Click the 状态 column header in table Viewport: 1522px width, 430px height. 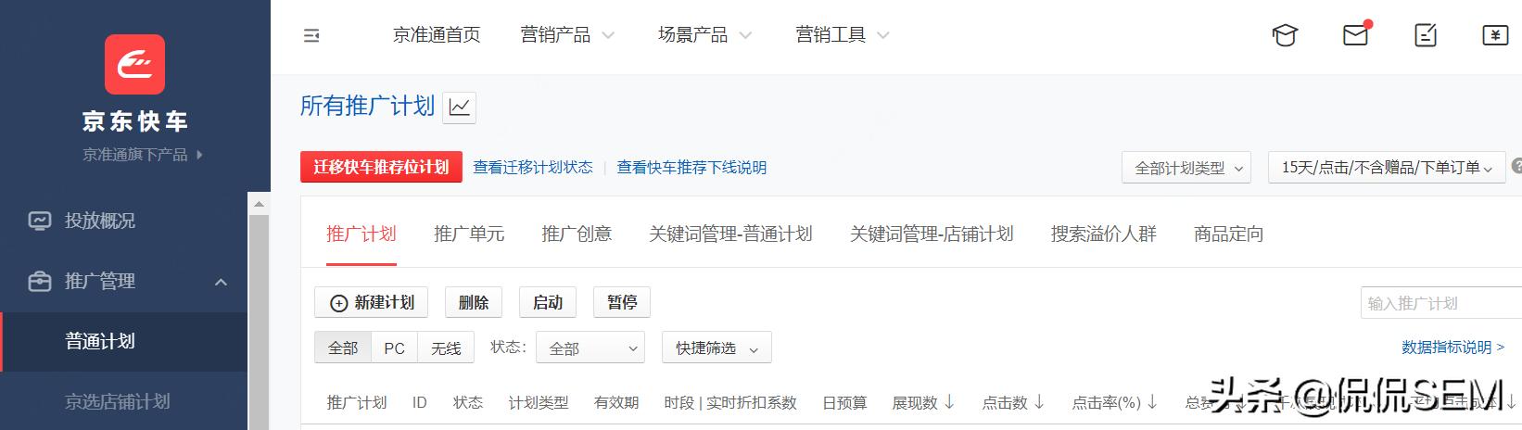coord(468,402)
